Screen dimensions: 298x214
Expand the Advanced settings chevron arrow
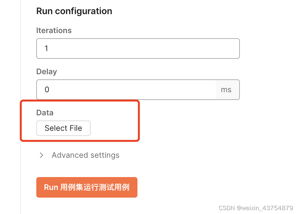pos(41,156)
